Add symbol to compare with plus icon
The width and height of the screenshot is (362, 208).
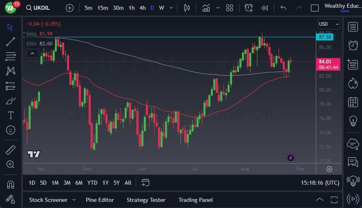pos(69,8)
